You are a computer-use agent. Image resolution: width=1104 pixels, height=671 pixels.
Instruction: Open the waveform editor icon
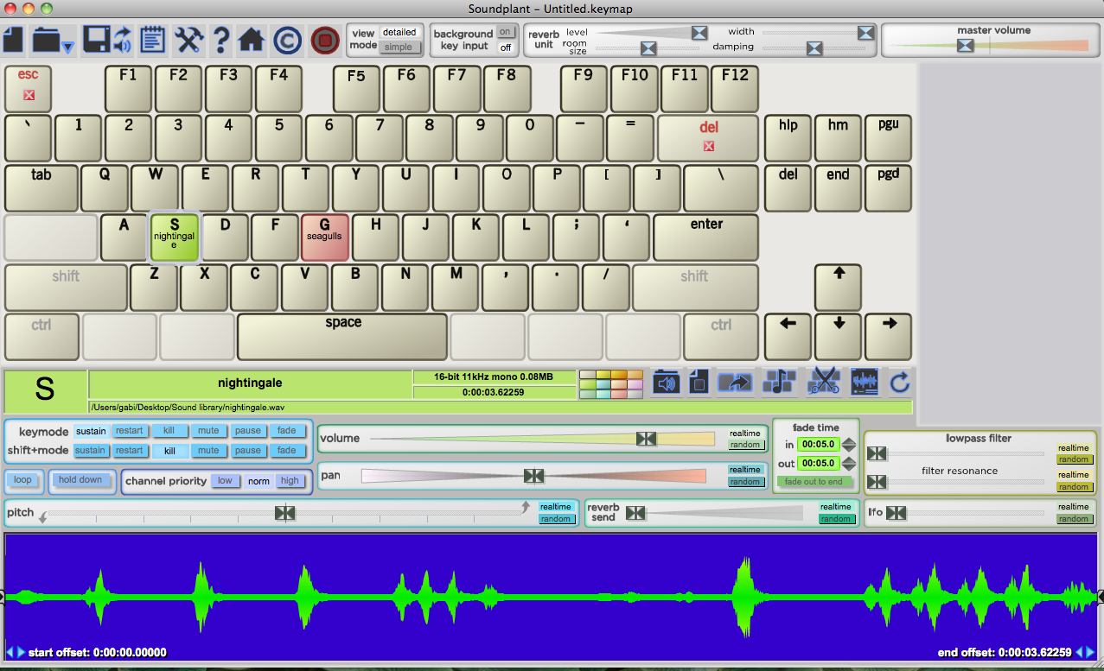pyautogui.click(x=865, y=382)
